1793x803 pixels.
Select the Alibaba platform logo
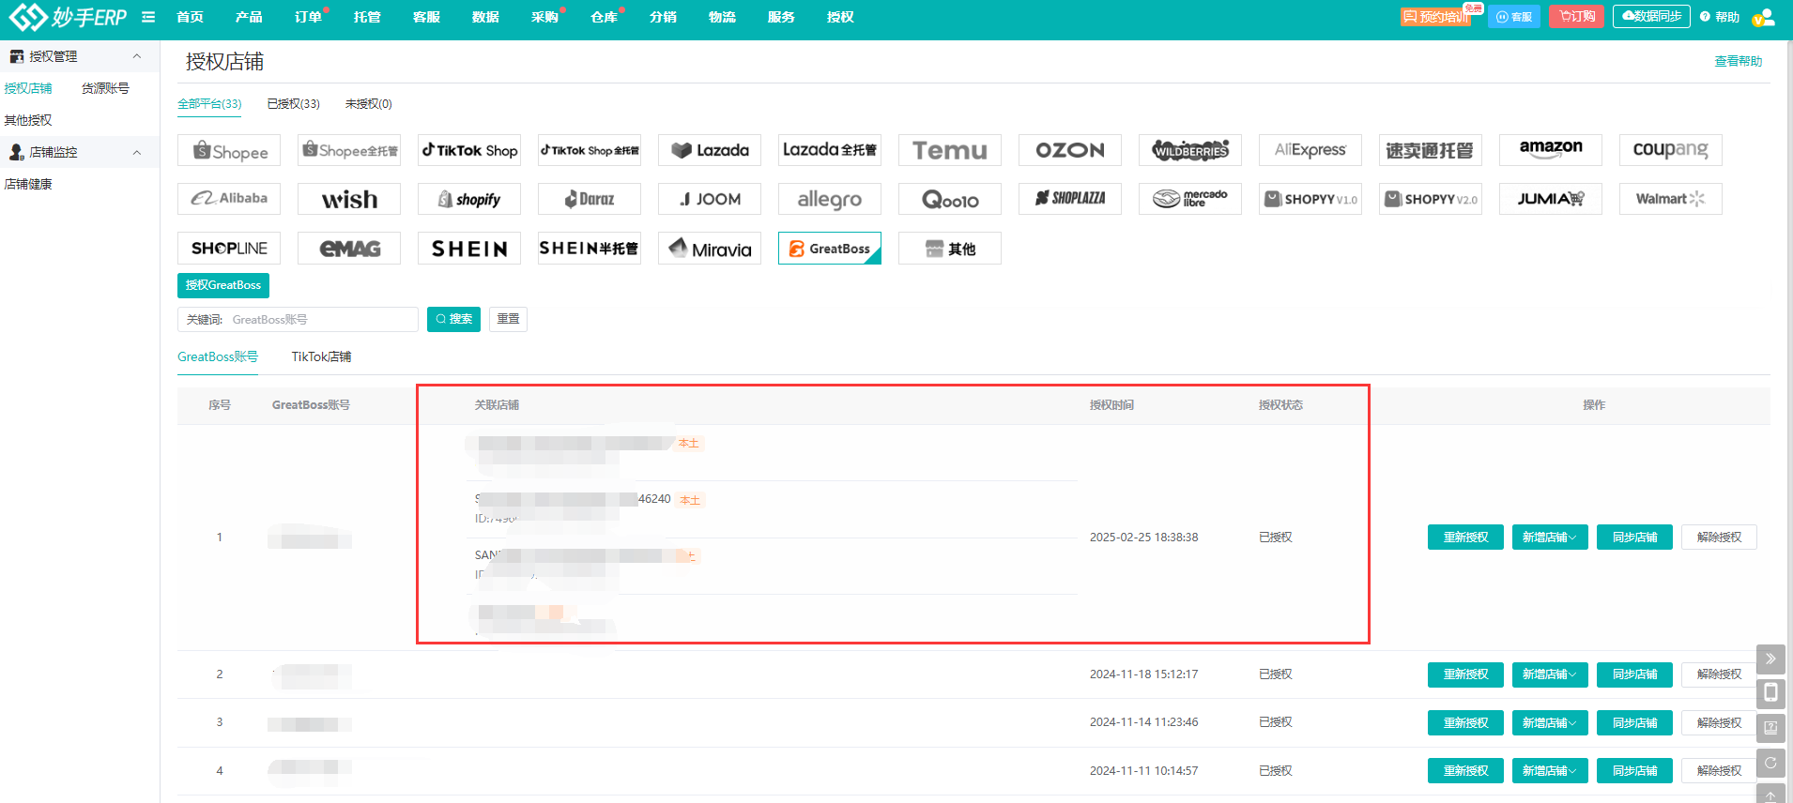[229, 199]
